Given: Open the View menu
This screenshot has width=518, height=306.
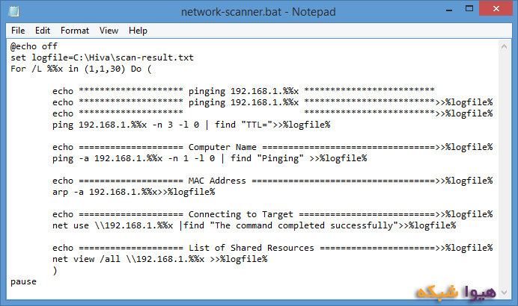Looking at the screenshot, I should click(109, 31).
